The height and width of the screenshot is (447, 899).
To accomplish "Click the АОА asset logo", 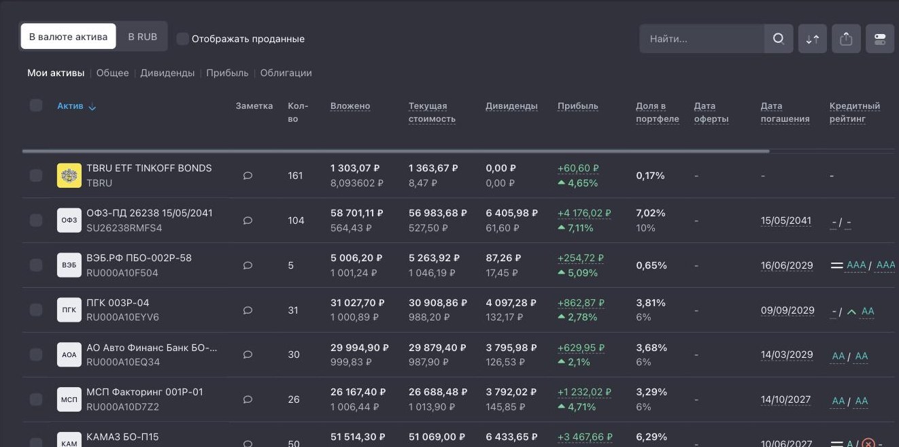I will point(69,355).
